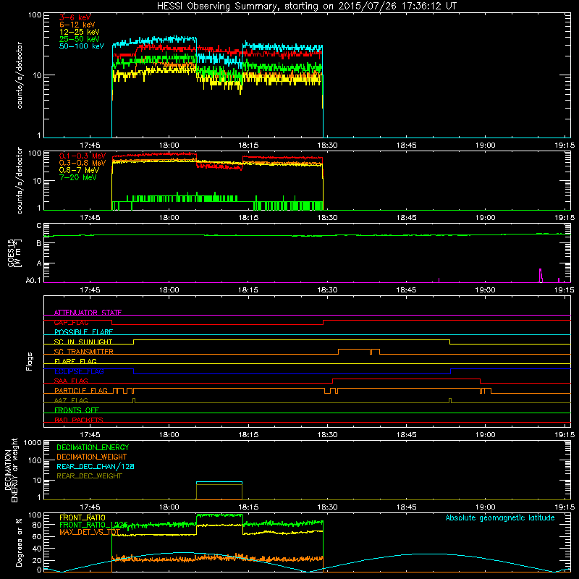
Task: Select the SC_IN_SUNLIGHT flag label
Action: [x=83, y=342]
